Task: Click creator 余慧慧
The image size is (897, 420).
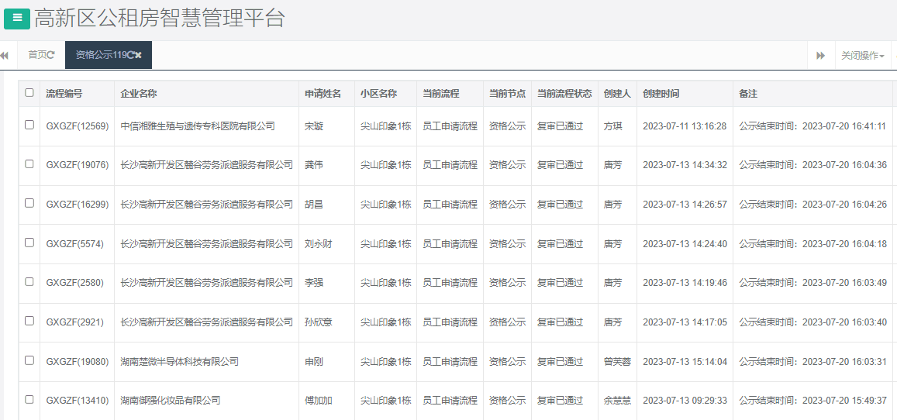Action: click(x=617, y=401)
